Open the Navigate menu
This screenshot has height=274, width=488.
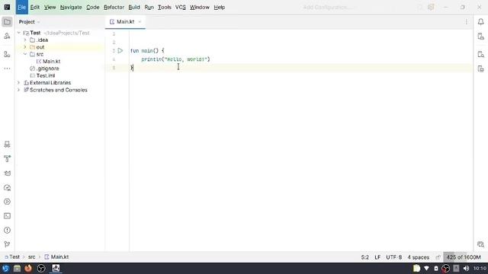71,7
